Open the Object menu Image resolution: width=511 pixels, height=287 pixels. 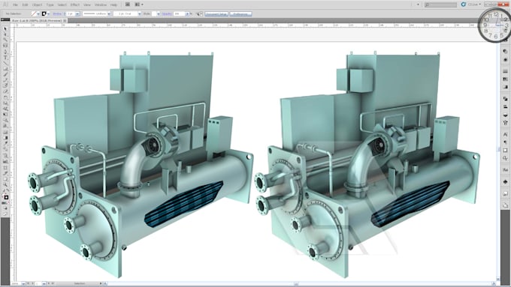tap(37, 5)
